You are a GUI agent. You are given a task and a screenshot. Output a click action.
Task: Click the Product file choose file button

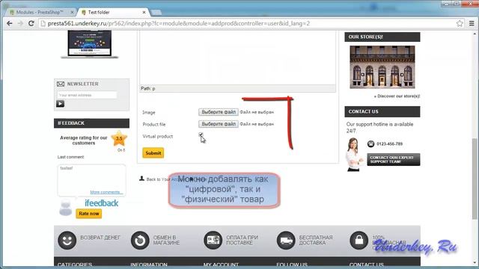(x=219, y=124)
